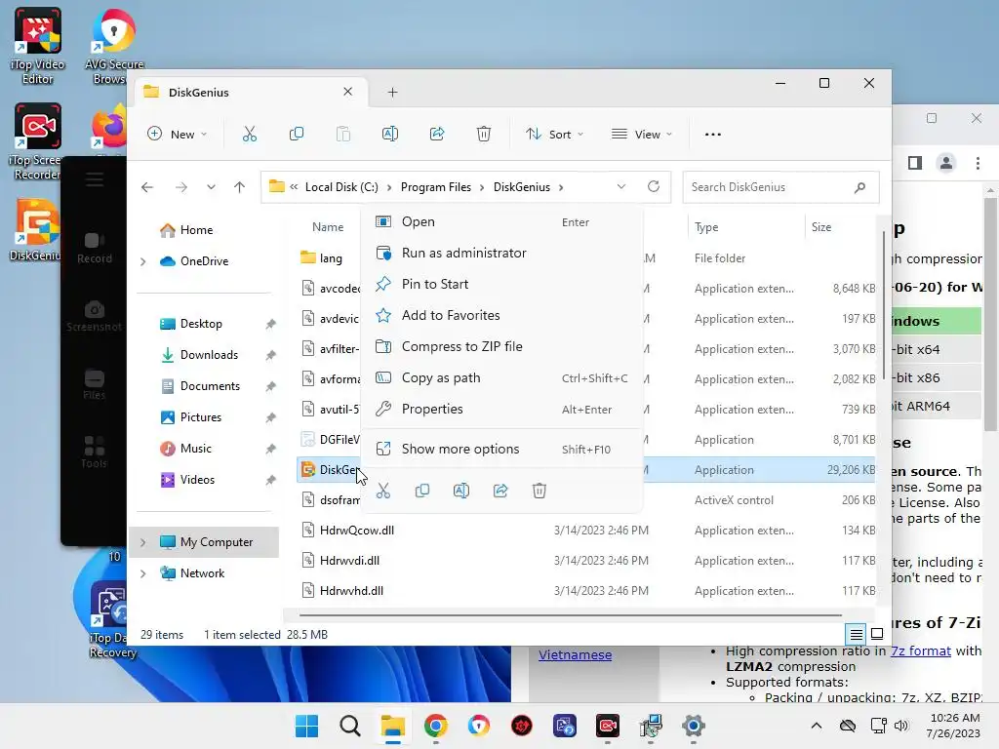Open the Sort dropdown
This screenshot has width=999, height=749.
click(x=554, y=135)
